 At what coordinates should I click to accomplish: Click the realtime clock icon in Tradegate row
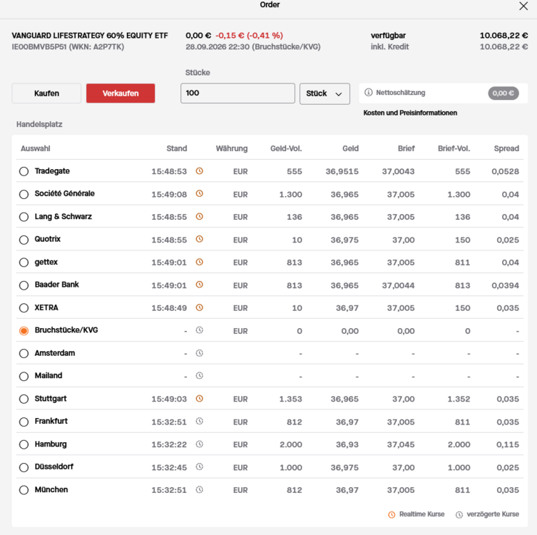point(199,170)
